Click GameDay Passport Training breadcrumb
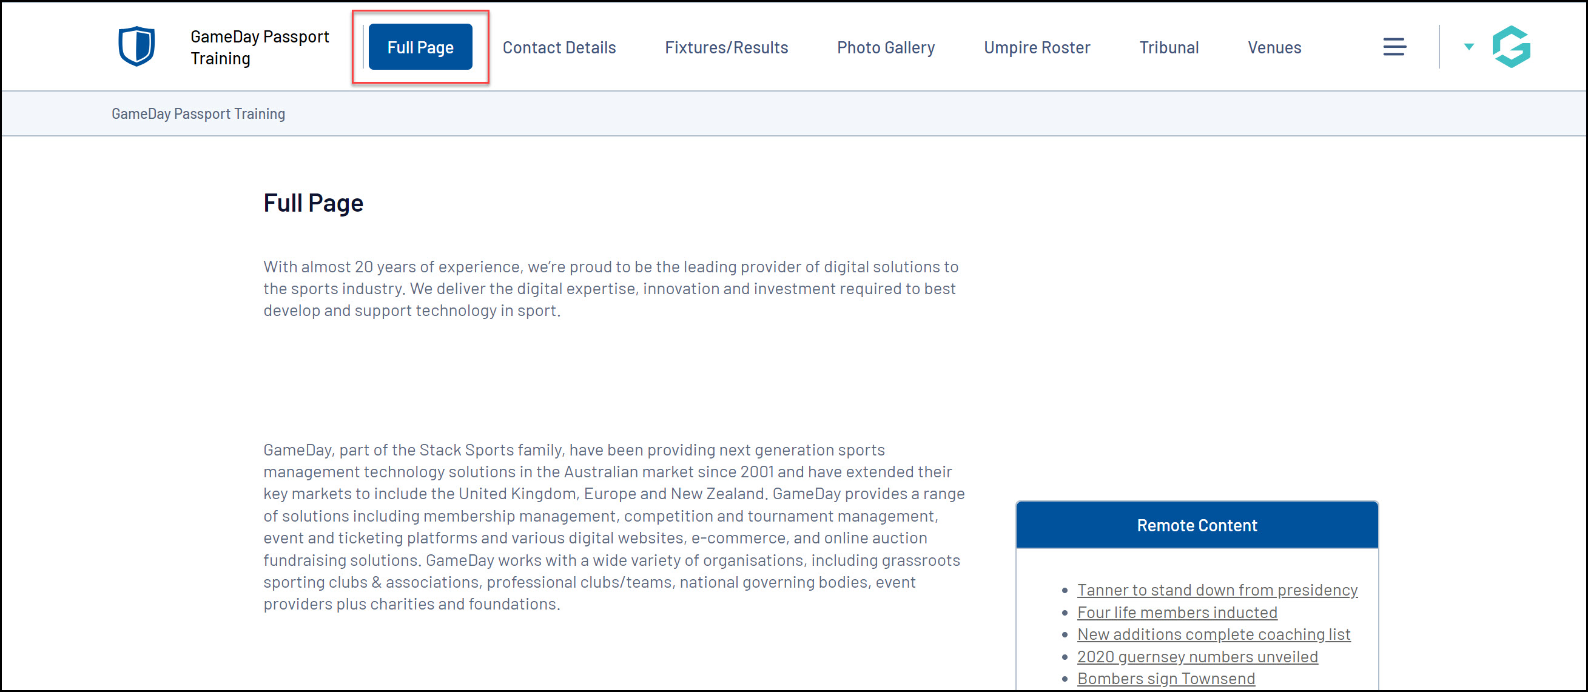Screen dimensions: 1588x692 pyautogui.click(x=198, y=114)
